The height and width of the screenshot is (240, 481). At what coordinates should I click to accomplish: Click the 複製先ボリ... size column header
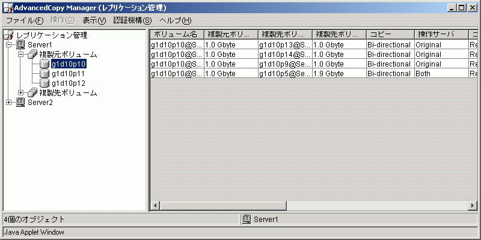click(x=339, y=34)
